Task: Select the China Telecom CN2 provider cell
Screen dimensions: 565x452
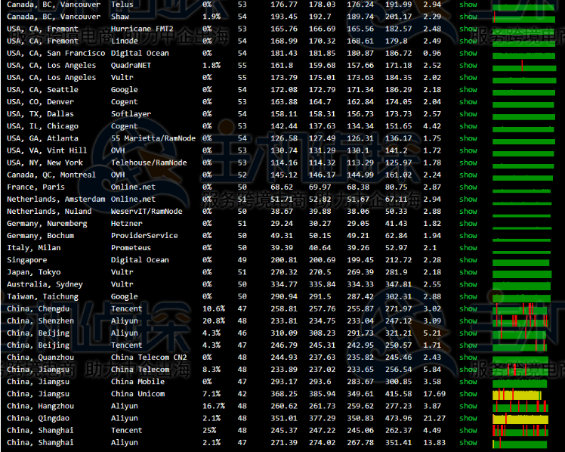Action: tap(149, 358)
